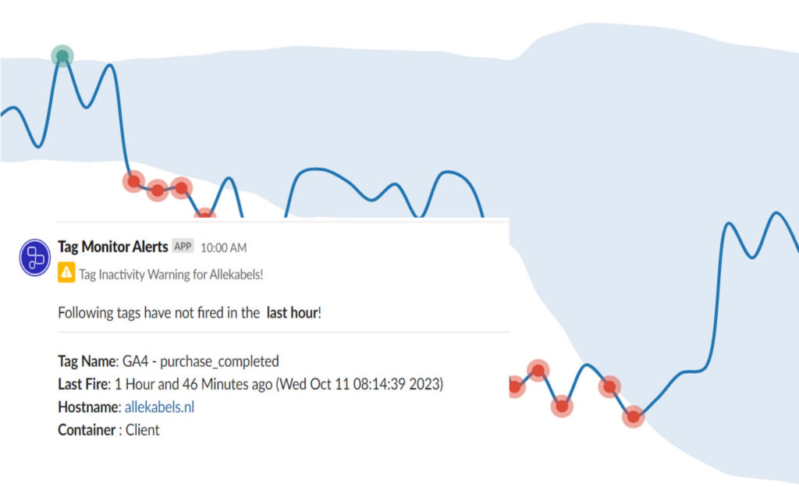
Task: Click the yellow warning triangle icon
Action: pyautogui.click(x=66, y=272)
